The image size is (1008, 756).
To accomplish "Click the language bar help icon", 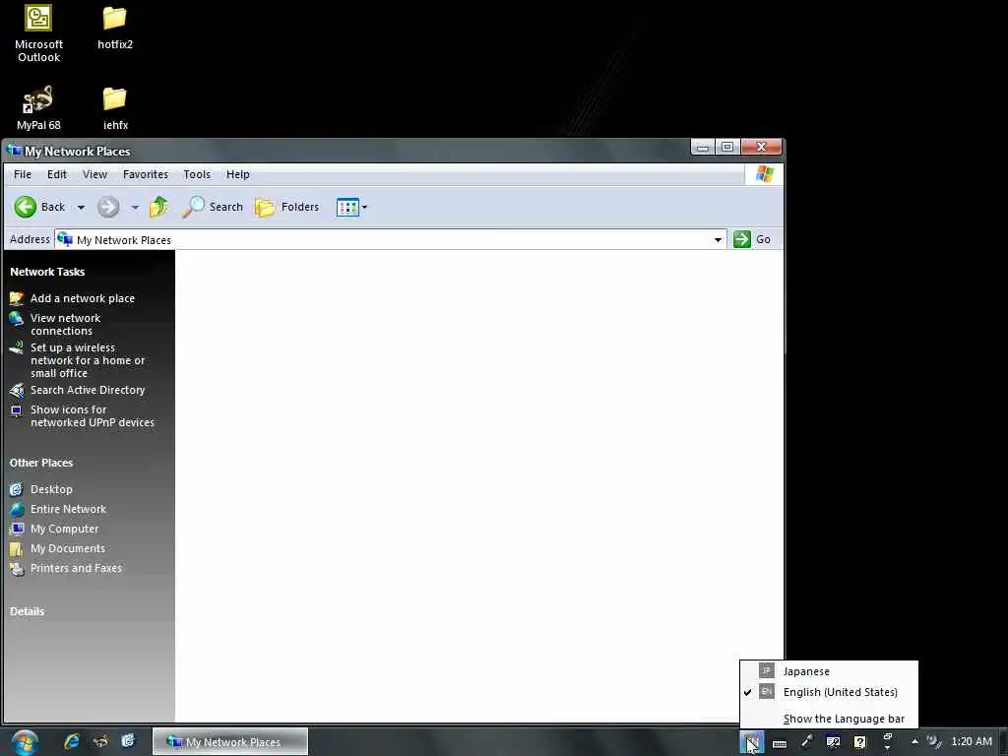I will click(860, 742).
